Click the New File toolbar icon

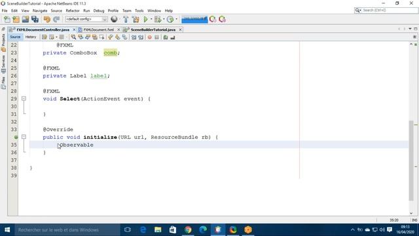(7, 19)
